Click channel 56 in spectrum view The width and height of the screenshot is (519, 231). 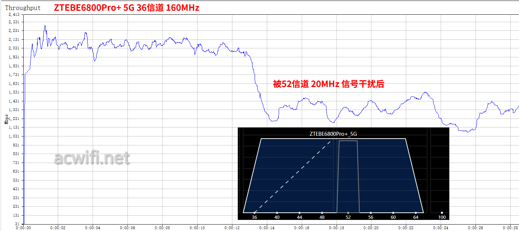[371, 217]
